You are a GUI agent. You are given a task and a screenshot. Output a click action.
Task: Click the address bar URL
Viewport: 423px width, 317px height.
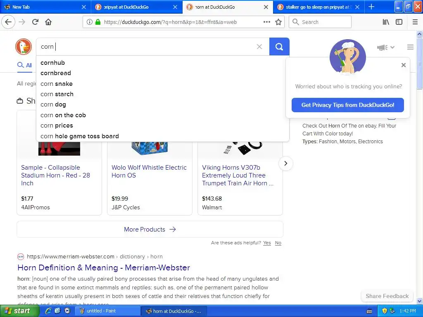(170, 22)
